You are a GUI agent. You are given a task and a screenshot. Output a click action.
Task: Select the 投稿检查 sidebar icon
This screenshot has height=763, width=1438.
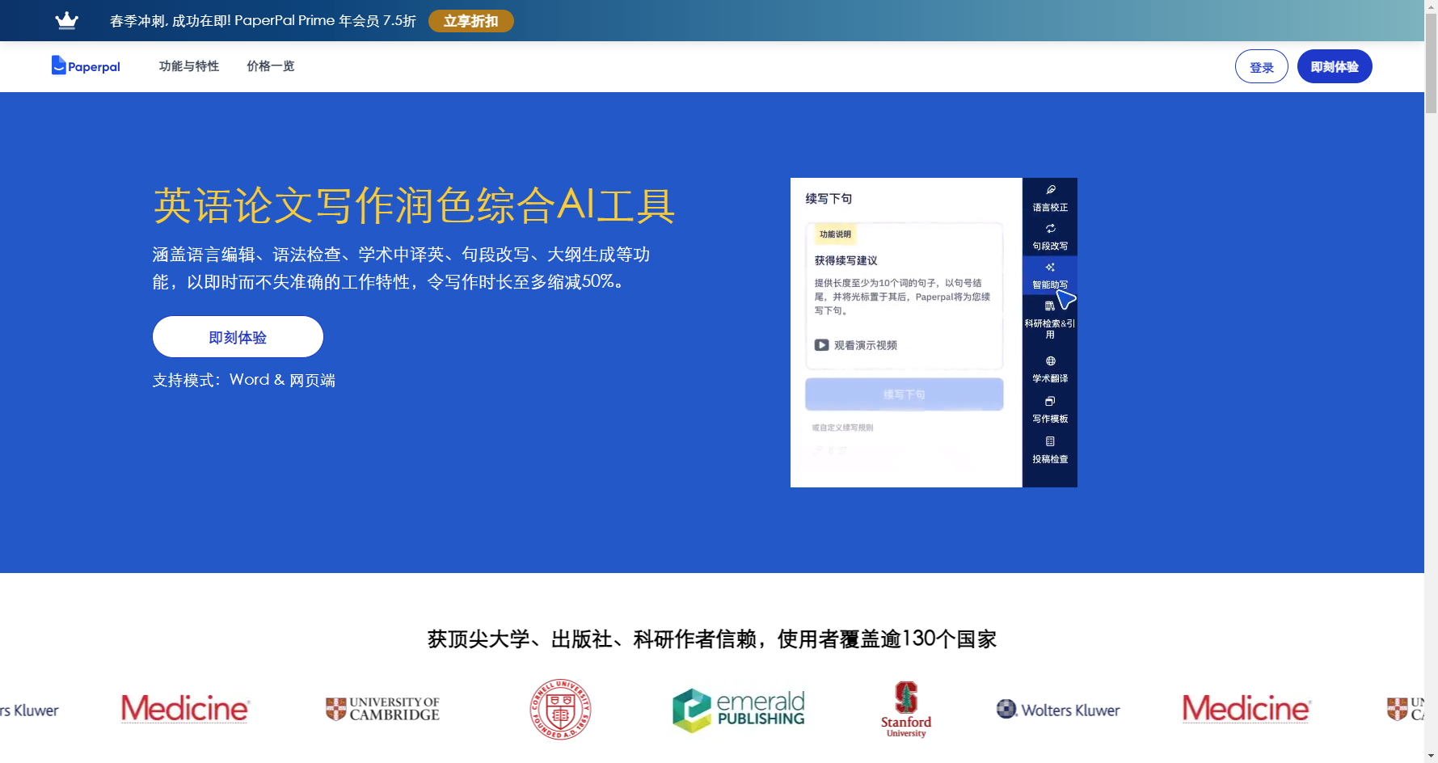point(1050,449)
